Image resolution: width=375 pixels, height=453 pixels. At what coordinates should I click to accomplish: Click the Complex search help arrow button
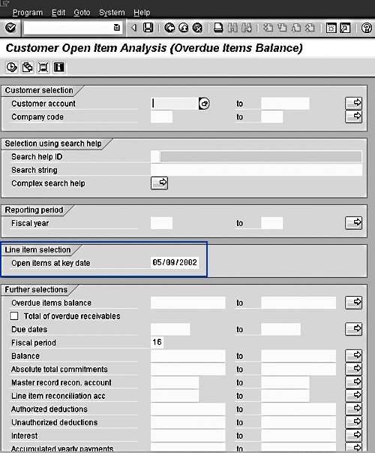point(159,183)
